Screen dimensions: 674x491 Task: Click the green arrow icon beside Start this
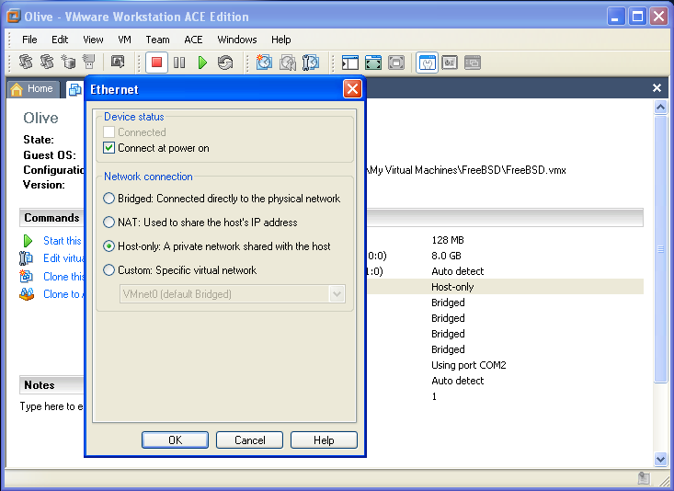coord(28,241)
